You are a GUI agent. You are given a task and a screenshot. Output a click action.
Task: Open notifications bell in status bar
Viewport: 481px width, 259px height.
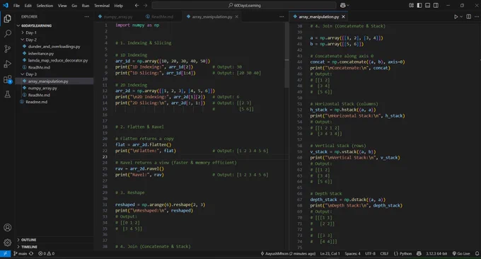click(x=477, y=253)
